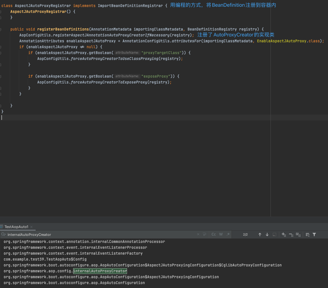Click registerAspectJAnnotationAutoProxyCreatorIfNecessary call
Screen dimensions: 328x288
[x=111, y=35]
